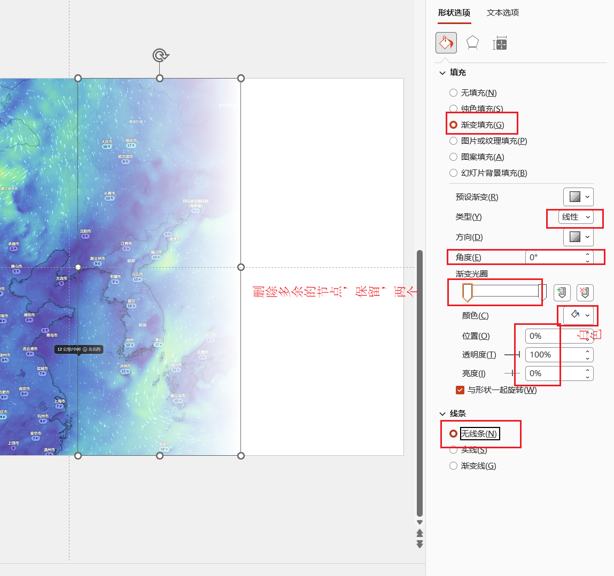Open the 颜色 fill color dropdown
The image size is (614, 576).
(x=579, y=315)
